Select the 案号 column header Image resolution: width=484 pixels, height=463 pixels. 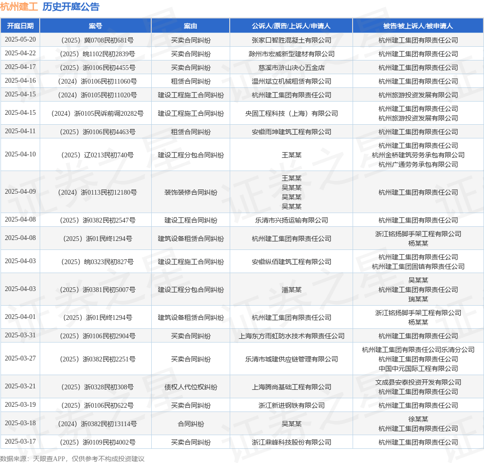click(x=95, y=26)
